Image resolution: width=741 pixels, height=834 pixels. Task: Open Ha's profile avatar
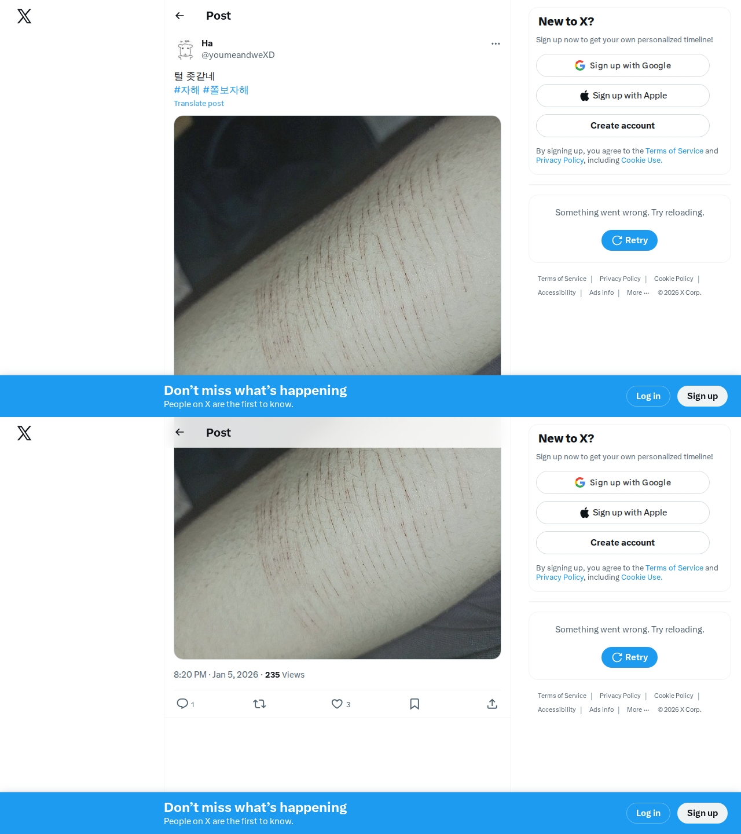click(x=185, y=50)
